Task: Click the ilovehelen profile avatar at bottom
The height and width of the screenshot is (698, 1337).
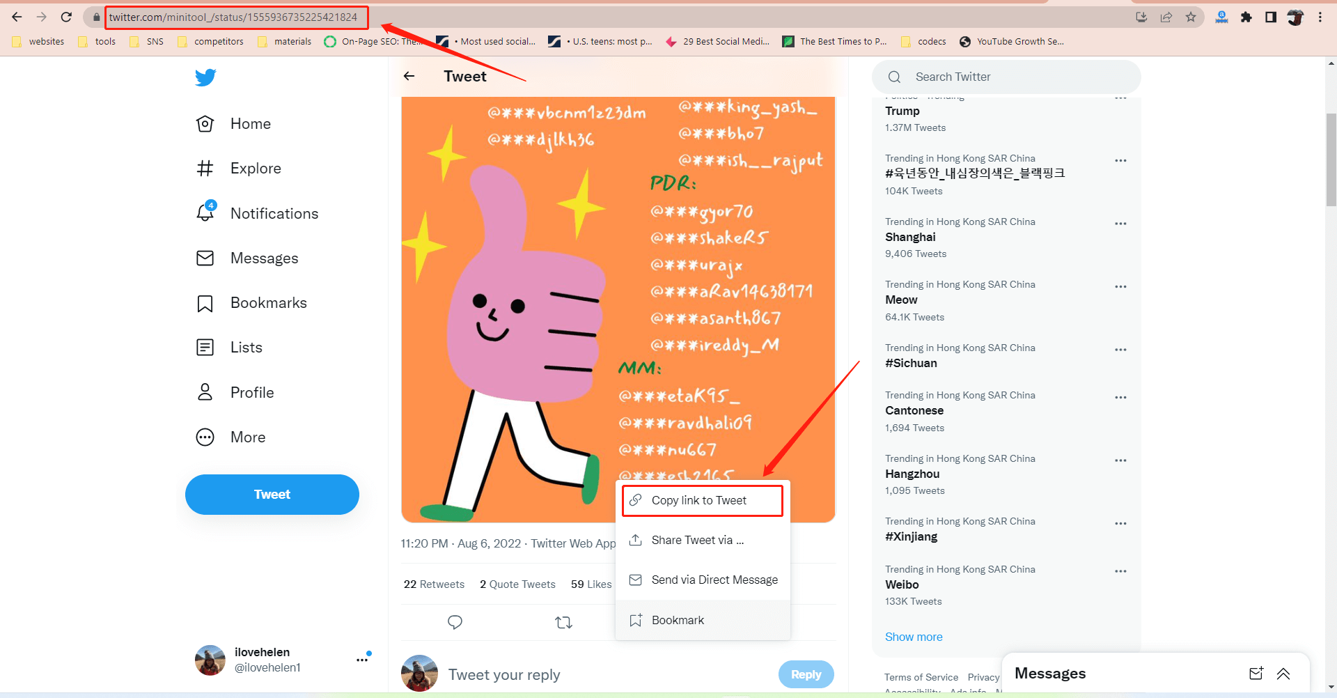Action: [210, 660]
